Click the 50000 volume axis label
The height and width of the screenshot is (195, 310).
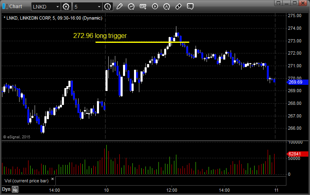[x=294, y=158]
